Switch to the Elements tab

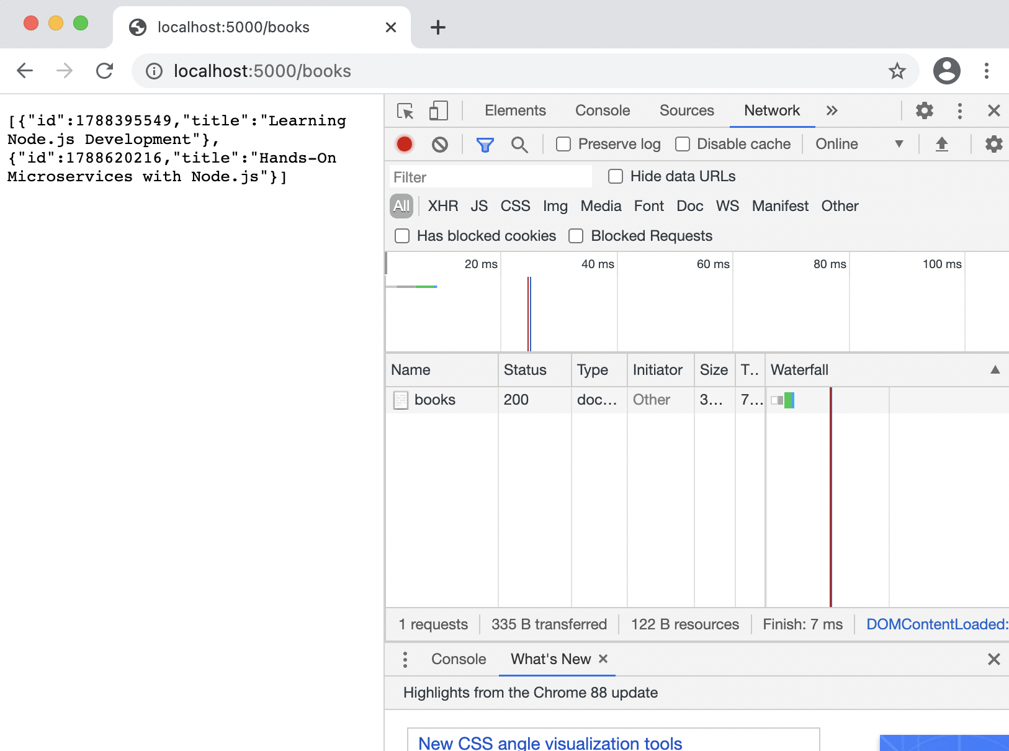point(515,111)
